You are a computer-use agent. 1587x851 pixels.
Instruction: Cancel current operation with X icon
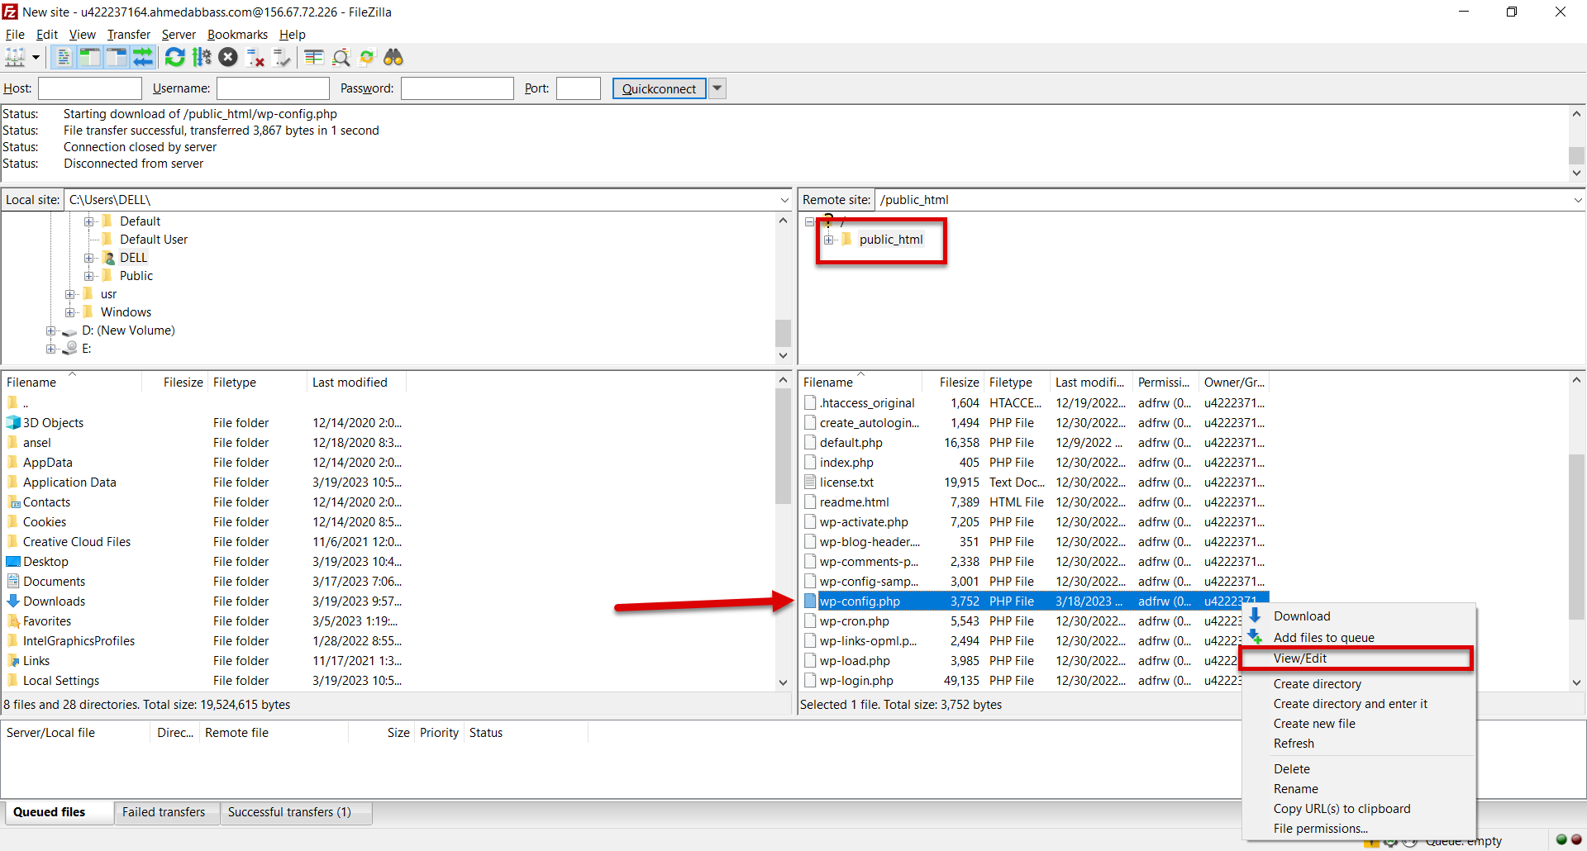tap(228, 57)
